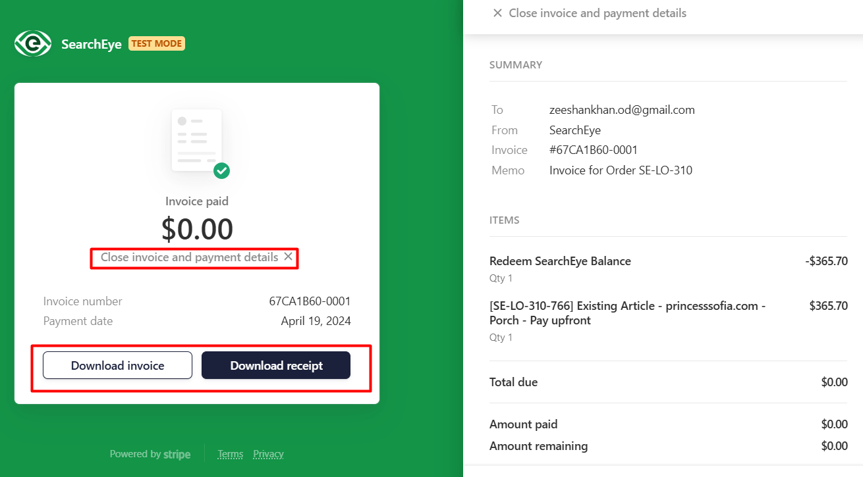Download the receipt
This screenshot has height=477, width=863.
coord(276,366)
